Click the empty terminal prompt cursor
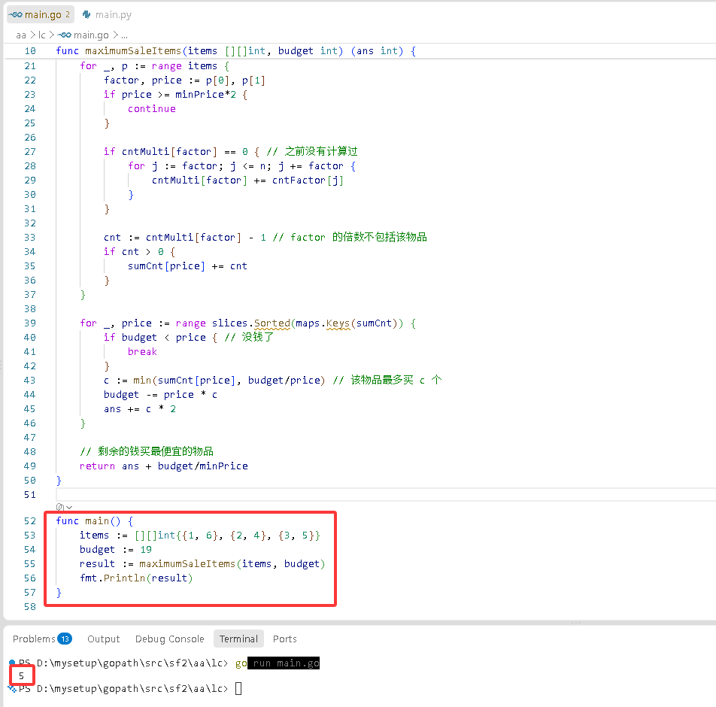 (238, 688)
